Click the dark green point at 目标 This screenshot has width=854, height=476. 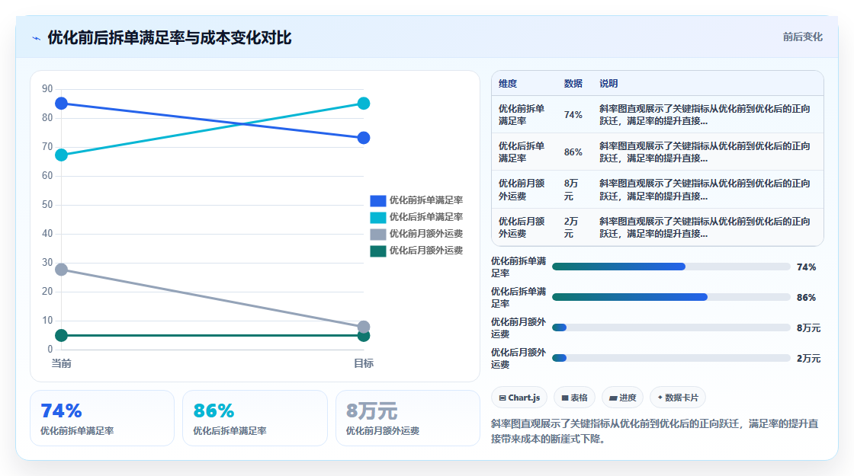click(364, 336)
